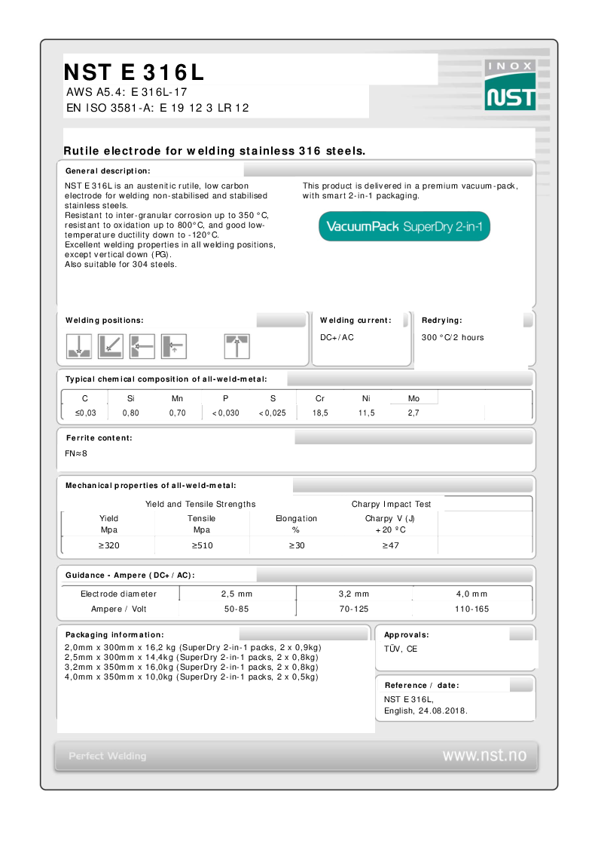
Task: Select the 2,0mm x 300mm packaging line
Action: point(193,648)
